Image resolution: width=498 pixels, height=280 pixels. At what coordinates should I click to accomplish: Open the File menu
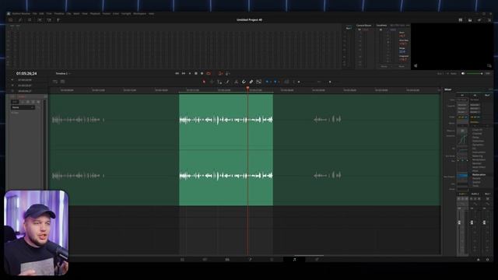click(x=34, y=14)
